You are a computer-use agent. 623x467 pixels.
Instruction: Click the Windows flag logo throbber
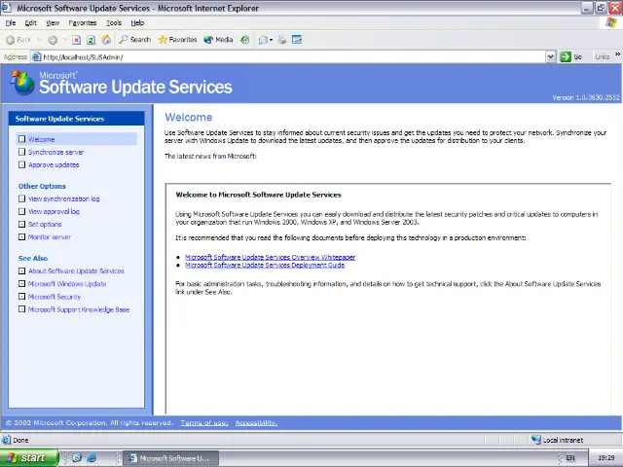point(611,22)
